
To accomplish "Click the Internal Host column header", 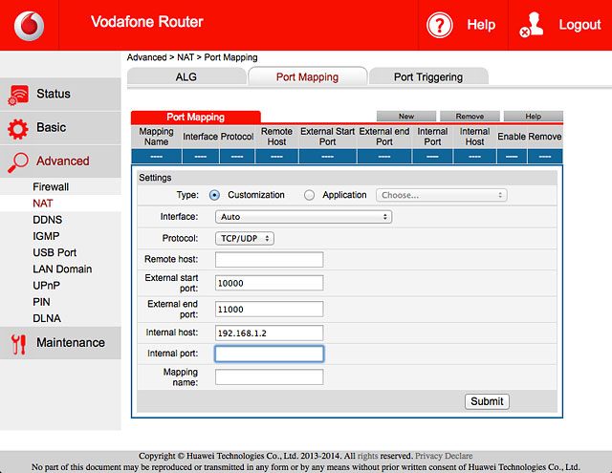I will point(474,137).
